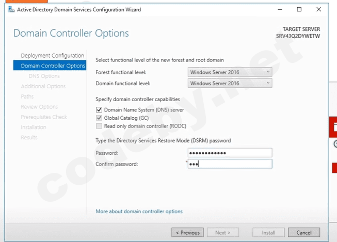The width and height of the screenshot is (337, 242).
Task: Click the Previous button
Action: [187, 233]
